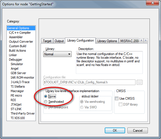Switch to the Target tab

point(47,41)
